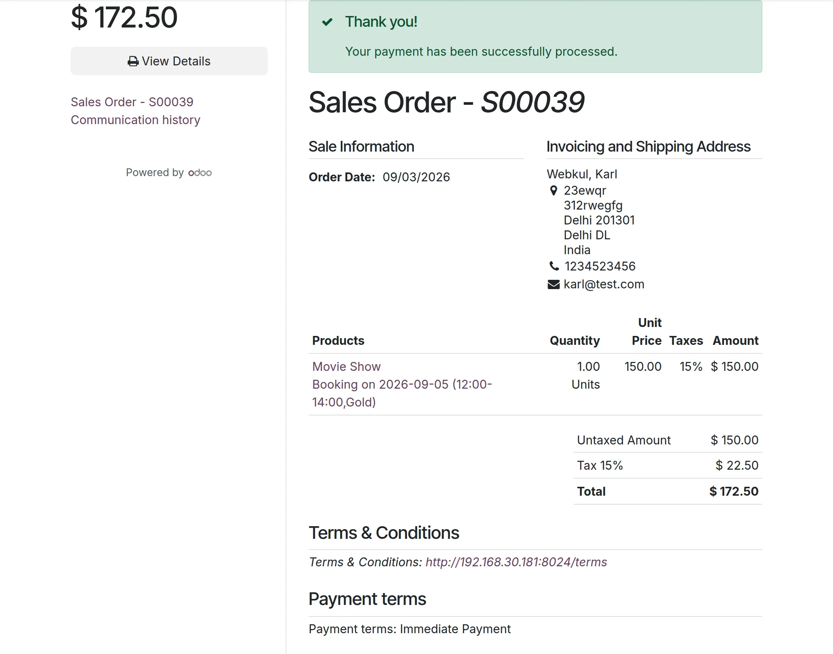Click the Sales Order - S00039 page heading
This screenshot has width=833, height=654.
point(446,102)
